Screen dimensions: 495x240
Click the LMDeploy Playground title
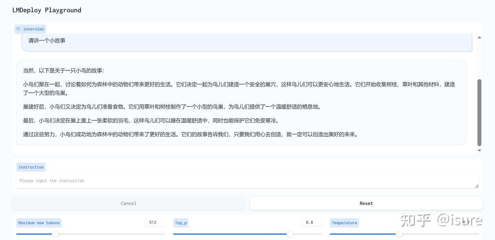click(46, 10)
